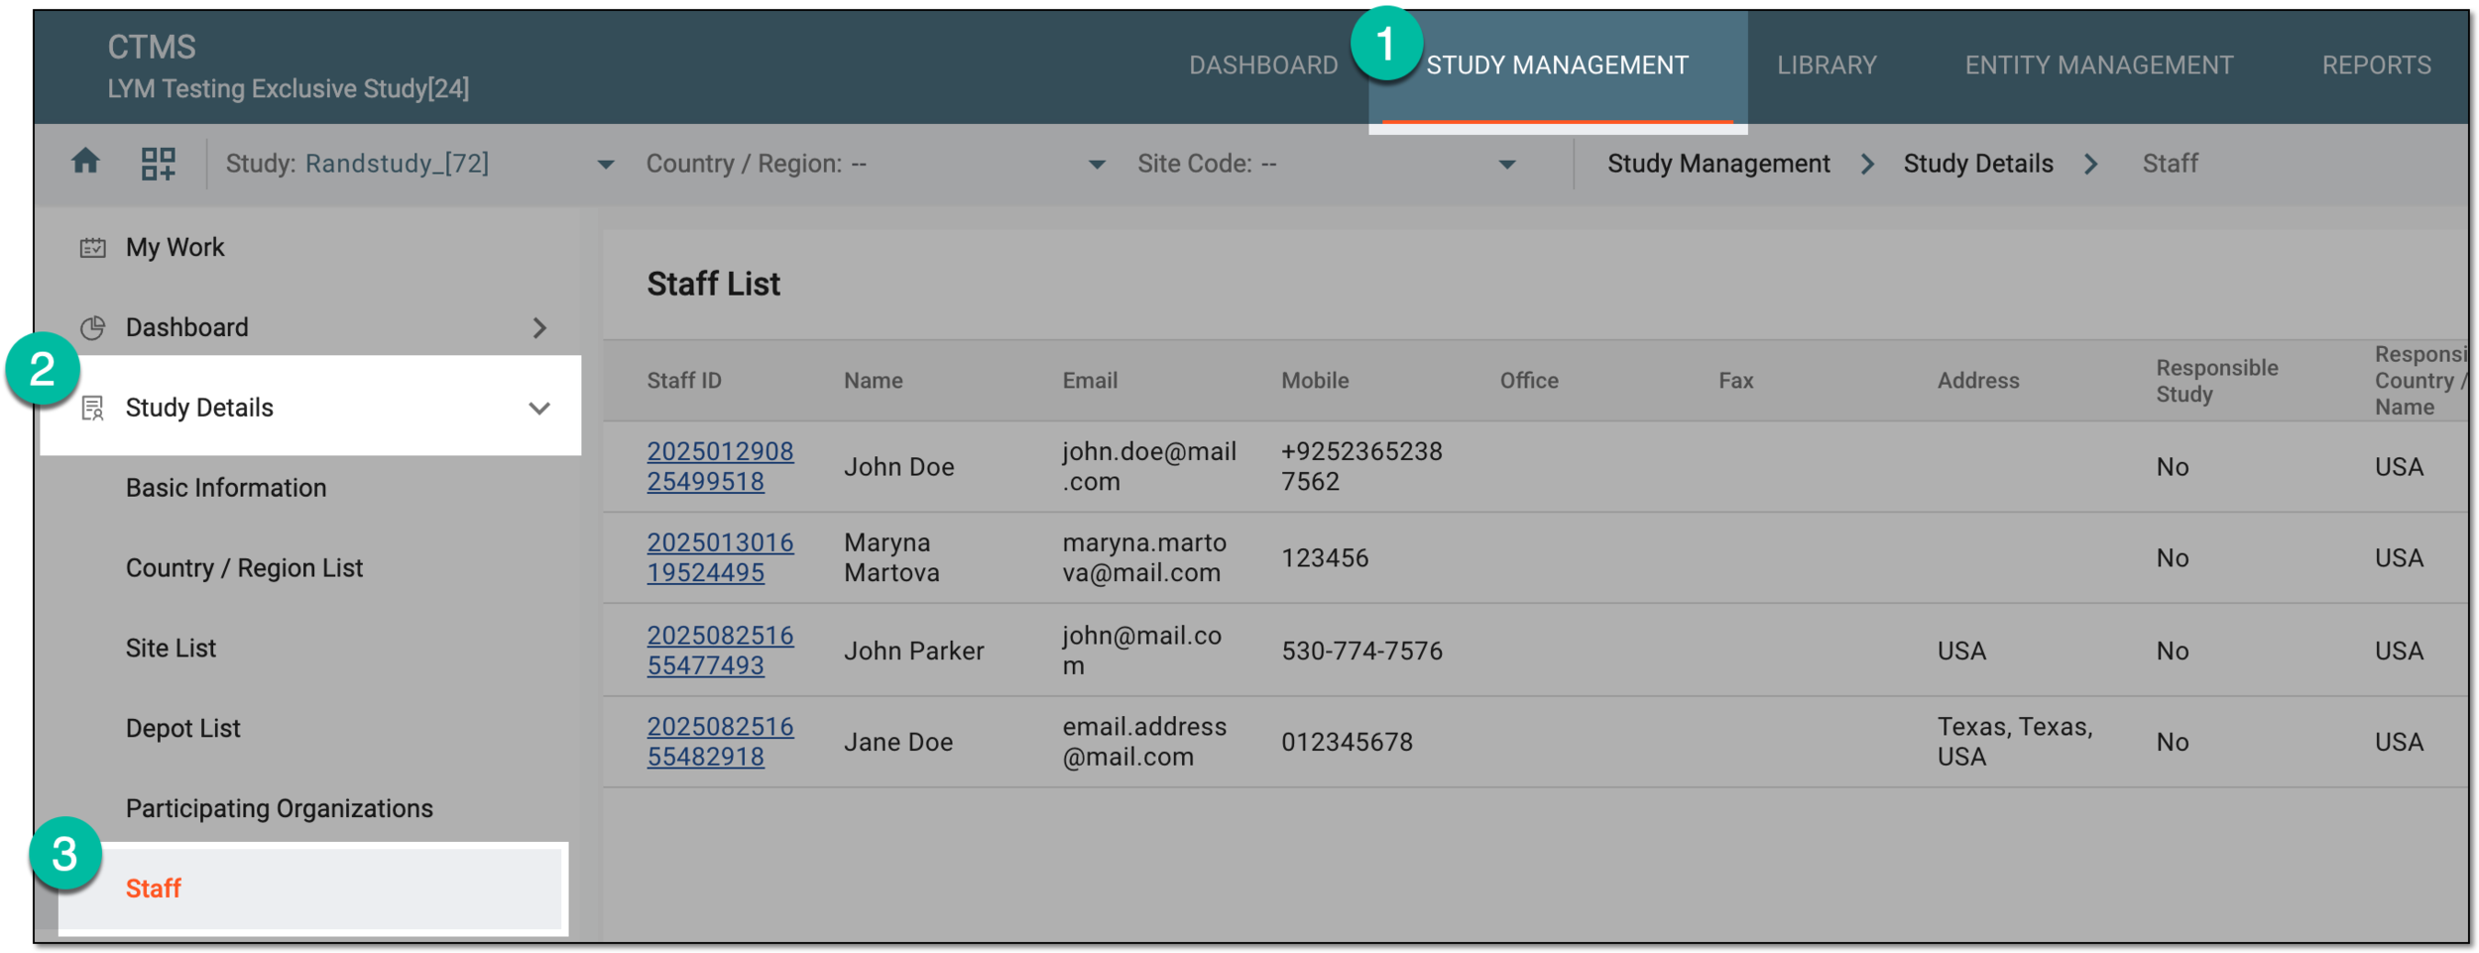The image size is (2479, 953).
Task: Click the home icon in the toolbar
Action: tap(85, 162)
